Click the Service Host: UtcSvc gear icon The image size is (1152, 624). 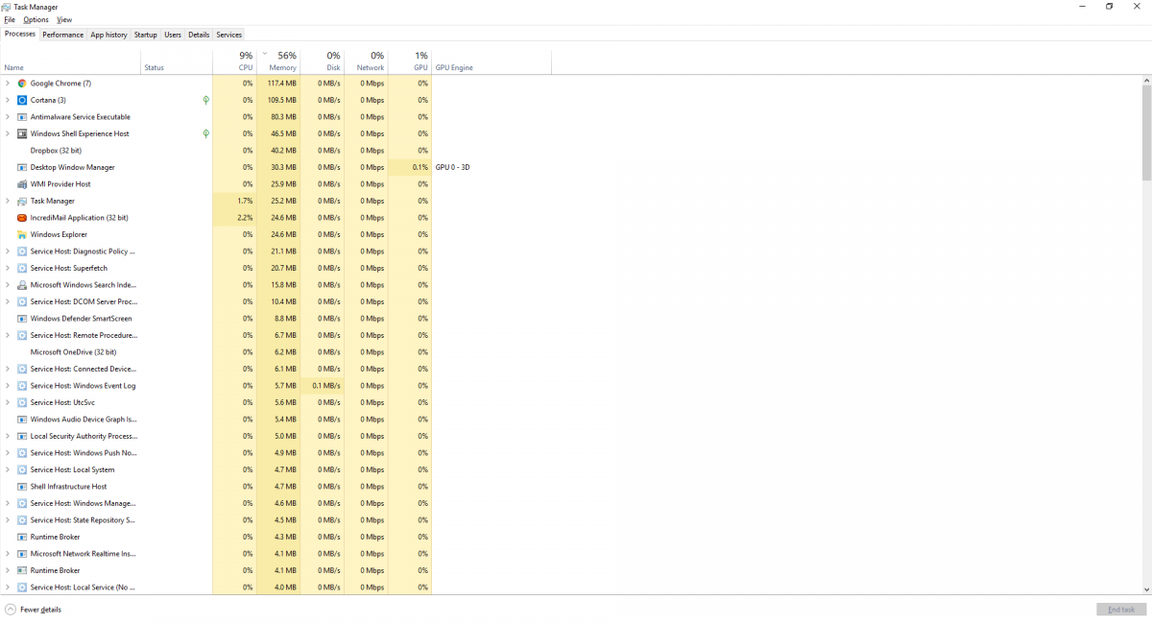click(x=22, y=402)
